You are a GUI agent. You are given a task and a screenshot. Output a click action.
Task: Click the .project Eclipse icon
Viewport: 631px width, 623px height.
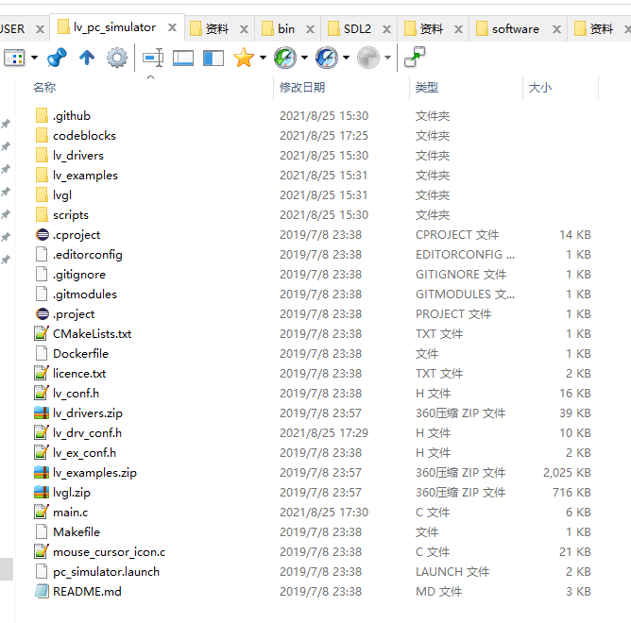click(42, 313)
